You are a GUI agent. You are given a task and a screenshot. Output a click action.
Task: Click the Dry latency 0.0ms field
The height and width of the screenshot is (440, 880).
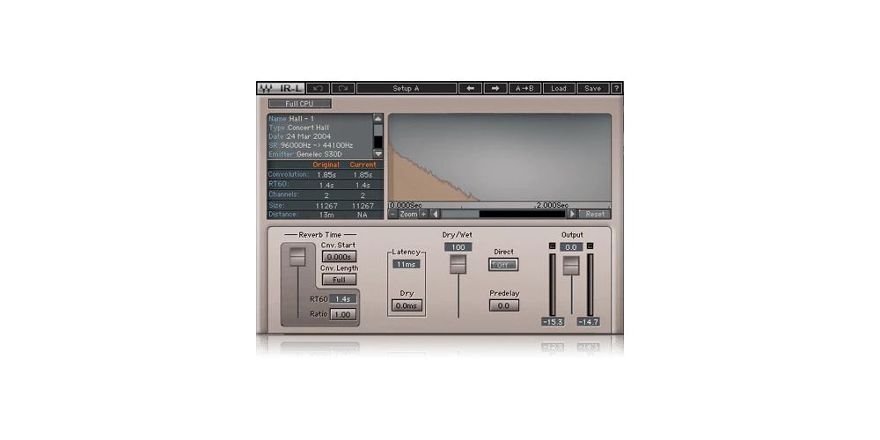pyautogui.click(x=407, y=306)
